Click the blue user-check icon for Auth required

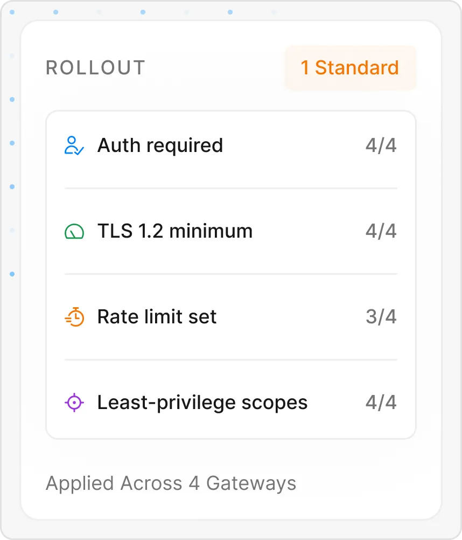(x=74, y=146)
